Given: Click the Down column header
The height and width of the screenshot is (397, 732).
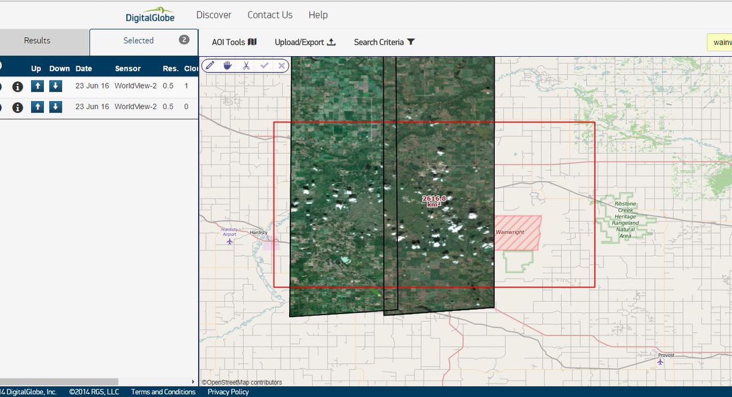Looking at the screenshot, I should pyautogui.click(x=60, y=69).
